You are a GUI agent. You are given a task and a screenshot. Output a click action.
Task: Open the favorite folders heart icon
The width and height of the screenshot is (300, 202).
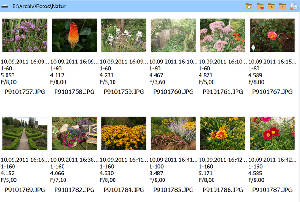pos(261,6)
